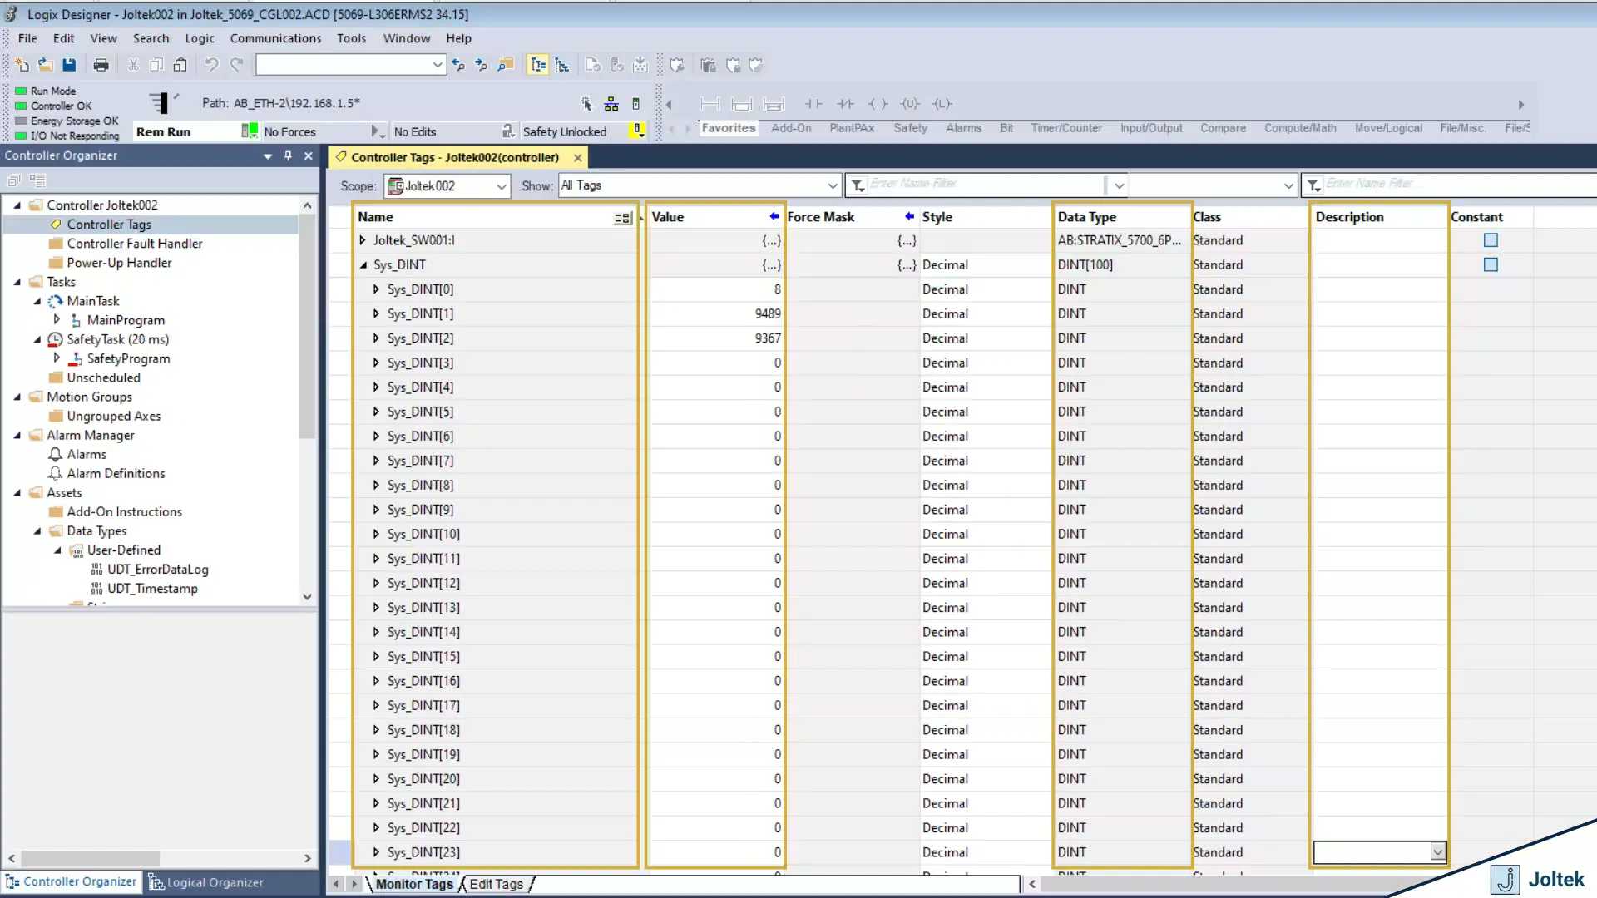Viewport: 1597px width, 898px height.
Task: Select the Add-On instruction tab
Action: pyautogui.click(x=791, y=128)
